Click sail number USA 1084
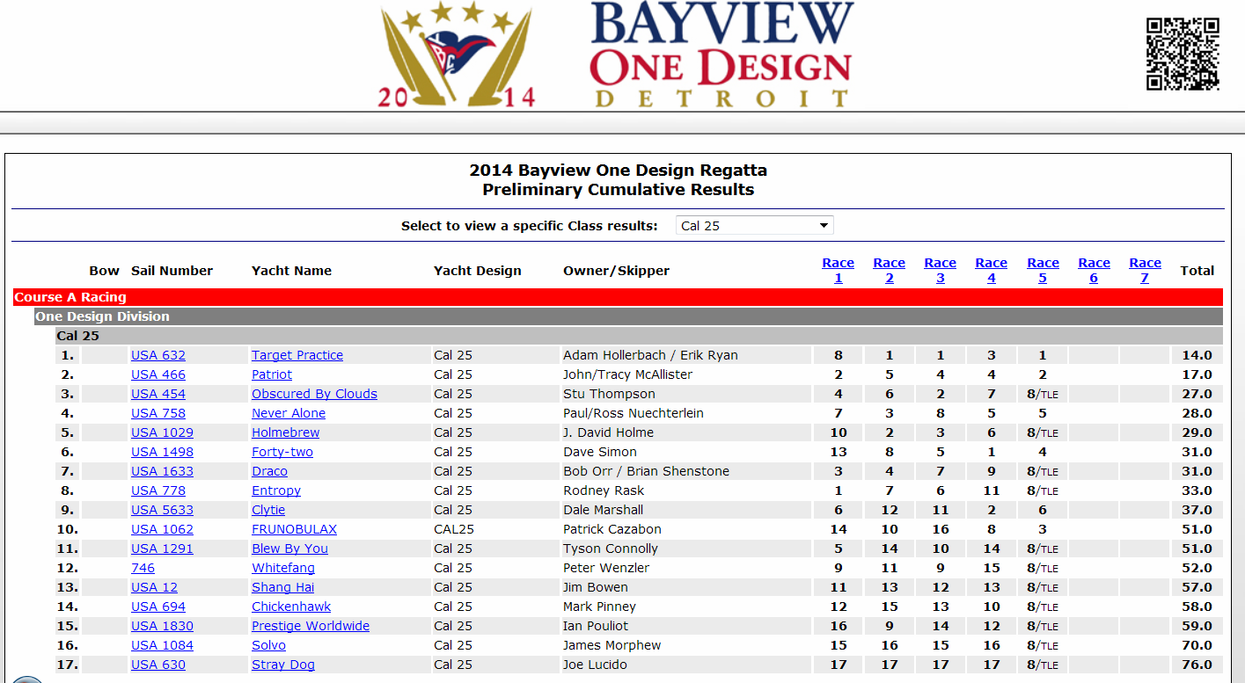Image resolution: width=1245 pixels, height=683 pixels. (x=162, y=645)
